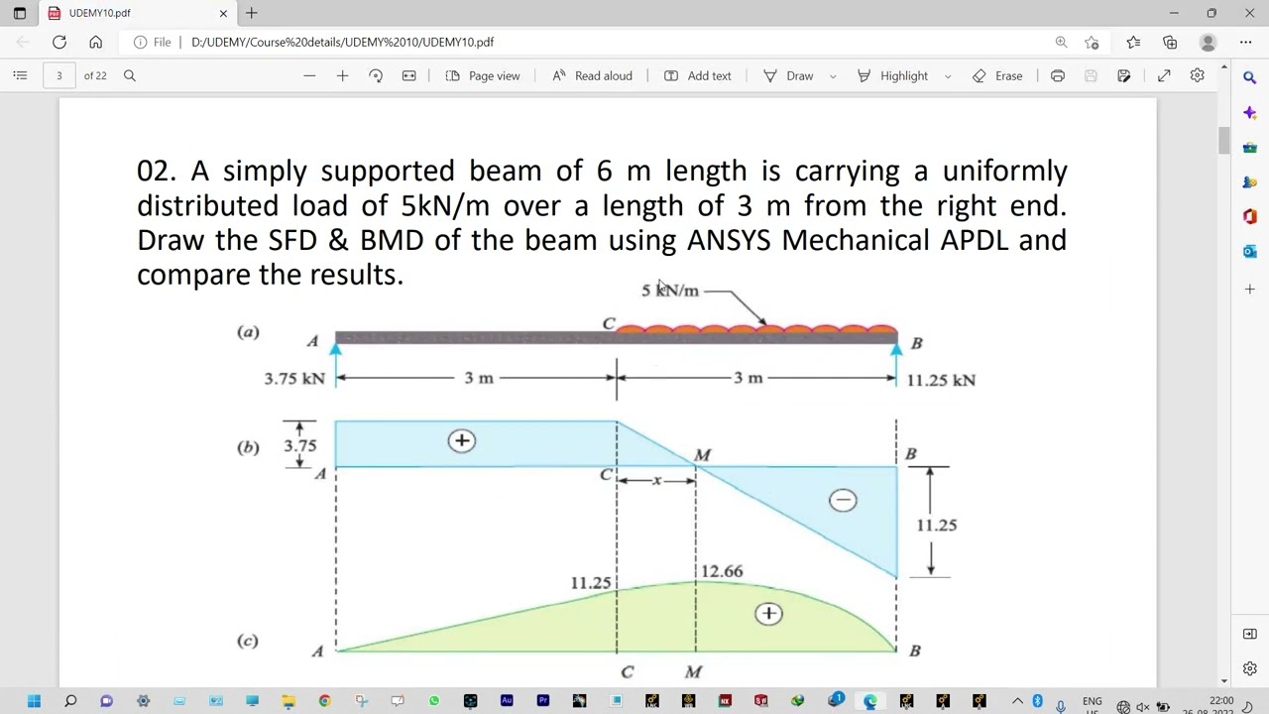This screenshot has height=714, width=1269.
Task: Click Fit to width icon
Action: tap(408, 75)
